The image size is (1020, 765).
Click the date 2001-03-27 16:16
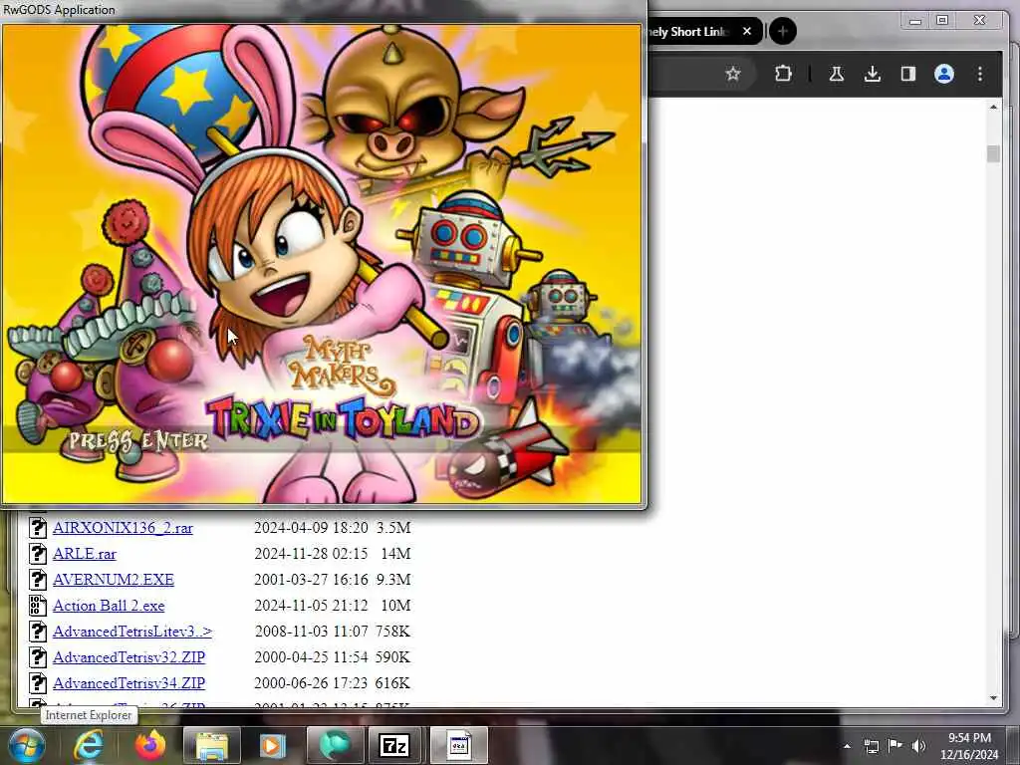tap(311, 580)
